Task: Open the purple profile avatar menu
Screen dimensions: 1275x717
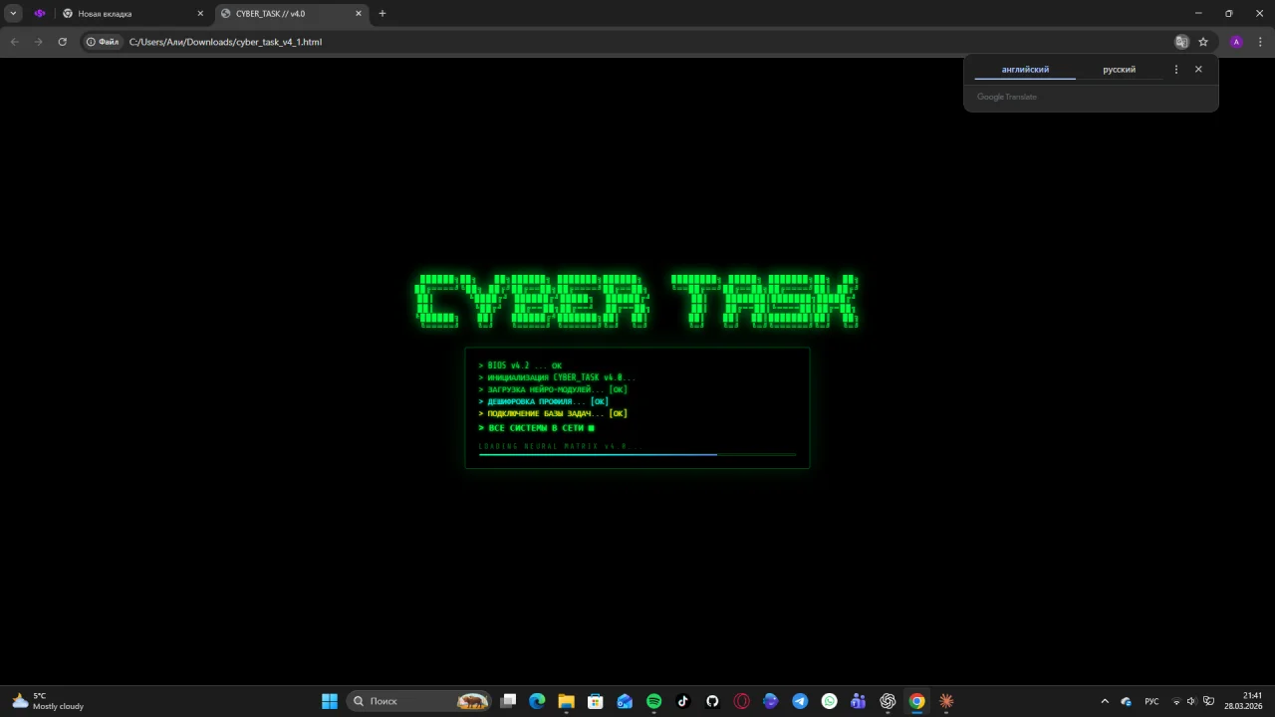Action: [x=1236, y=42]
